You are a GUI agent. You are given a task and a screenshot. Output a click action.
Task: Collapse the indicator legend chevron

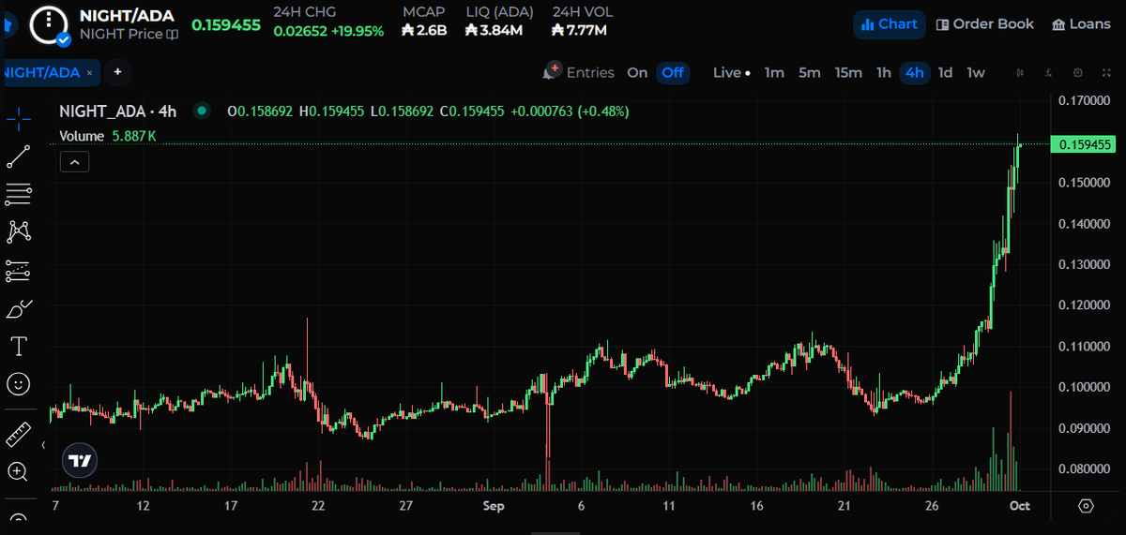point(74,162)
